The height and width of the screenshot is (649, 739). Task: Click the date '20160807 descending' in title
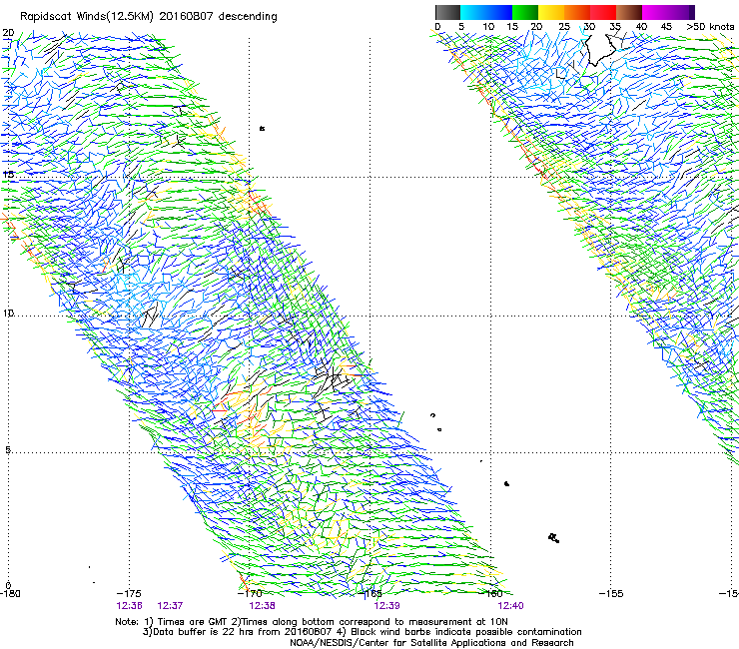[219, 17]
